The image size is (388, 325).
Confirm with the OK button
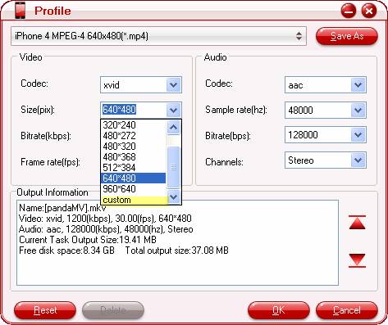pos(279,310)
